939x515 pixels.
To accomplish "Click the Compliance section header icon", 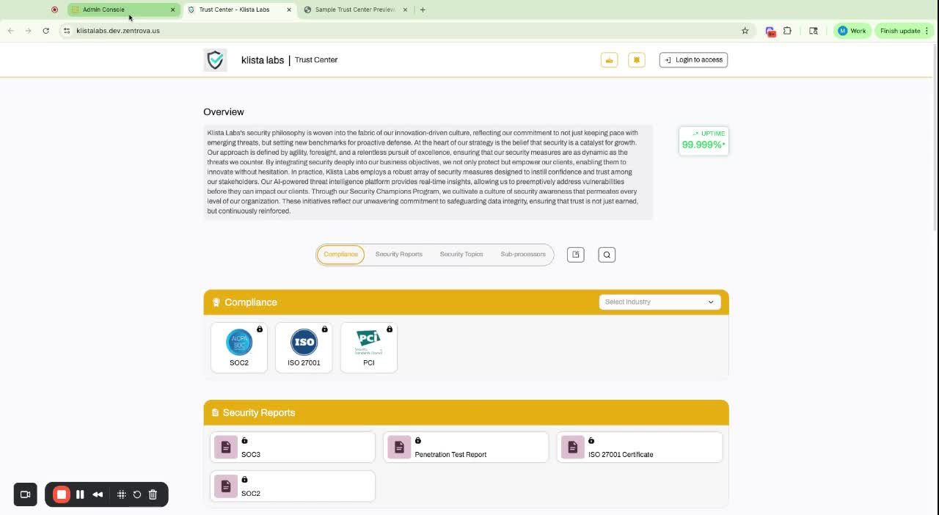I will pos(216,302).
